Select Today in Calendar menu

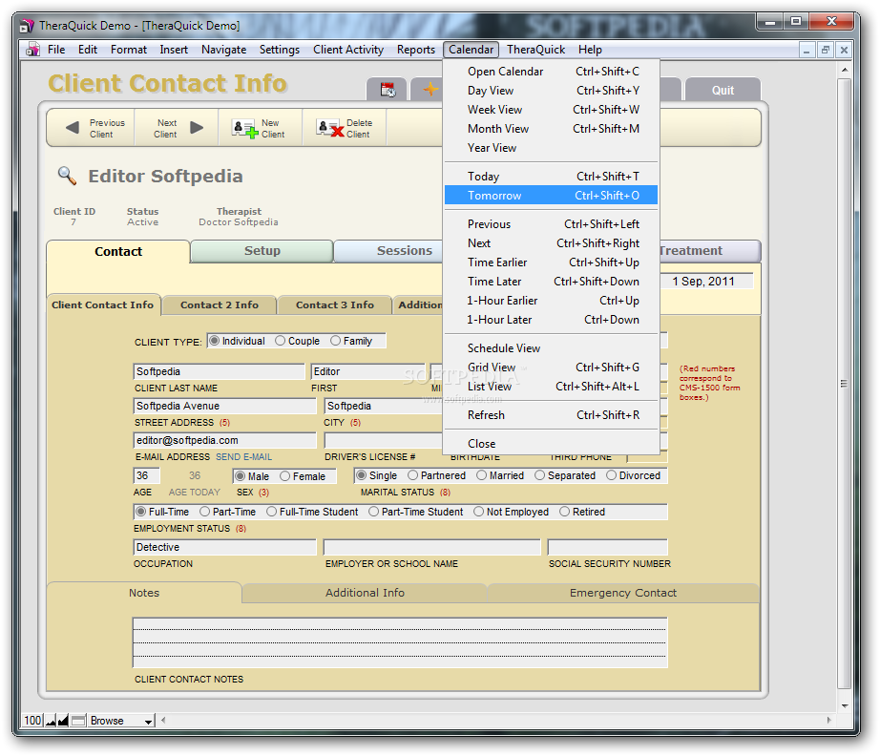(551, 177)
